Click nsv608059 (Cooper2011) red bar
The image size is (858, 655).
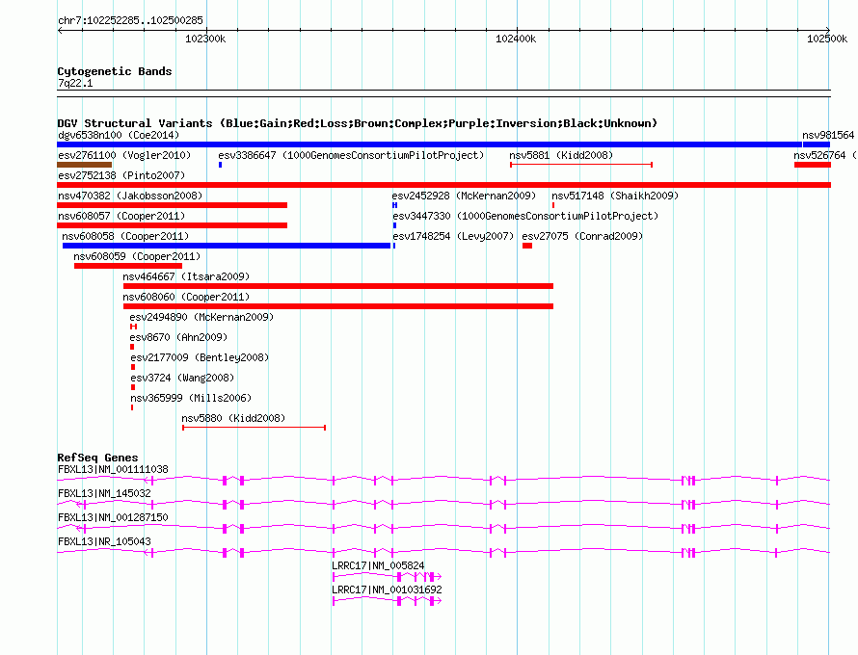128,266
